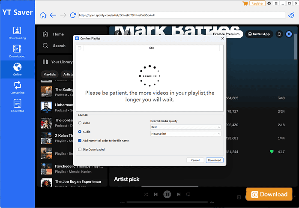Open the Downloaded videos section
Viewport: 299px width, 208px height.
17,51
